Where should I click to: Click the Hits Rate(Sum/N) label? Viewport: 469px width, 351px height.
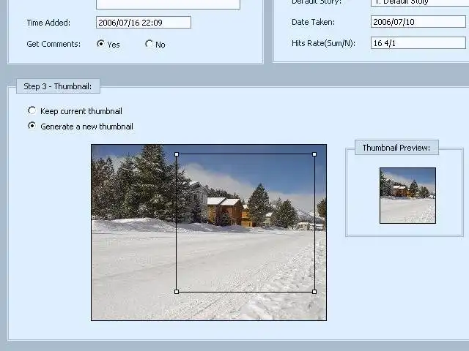point(323,43)
